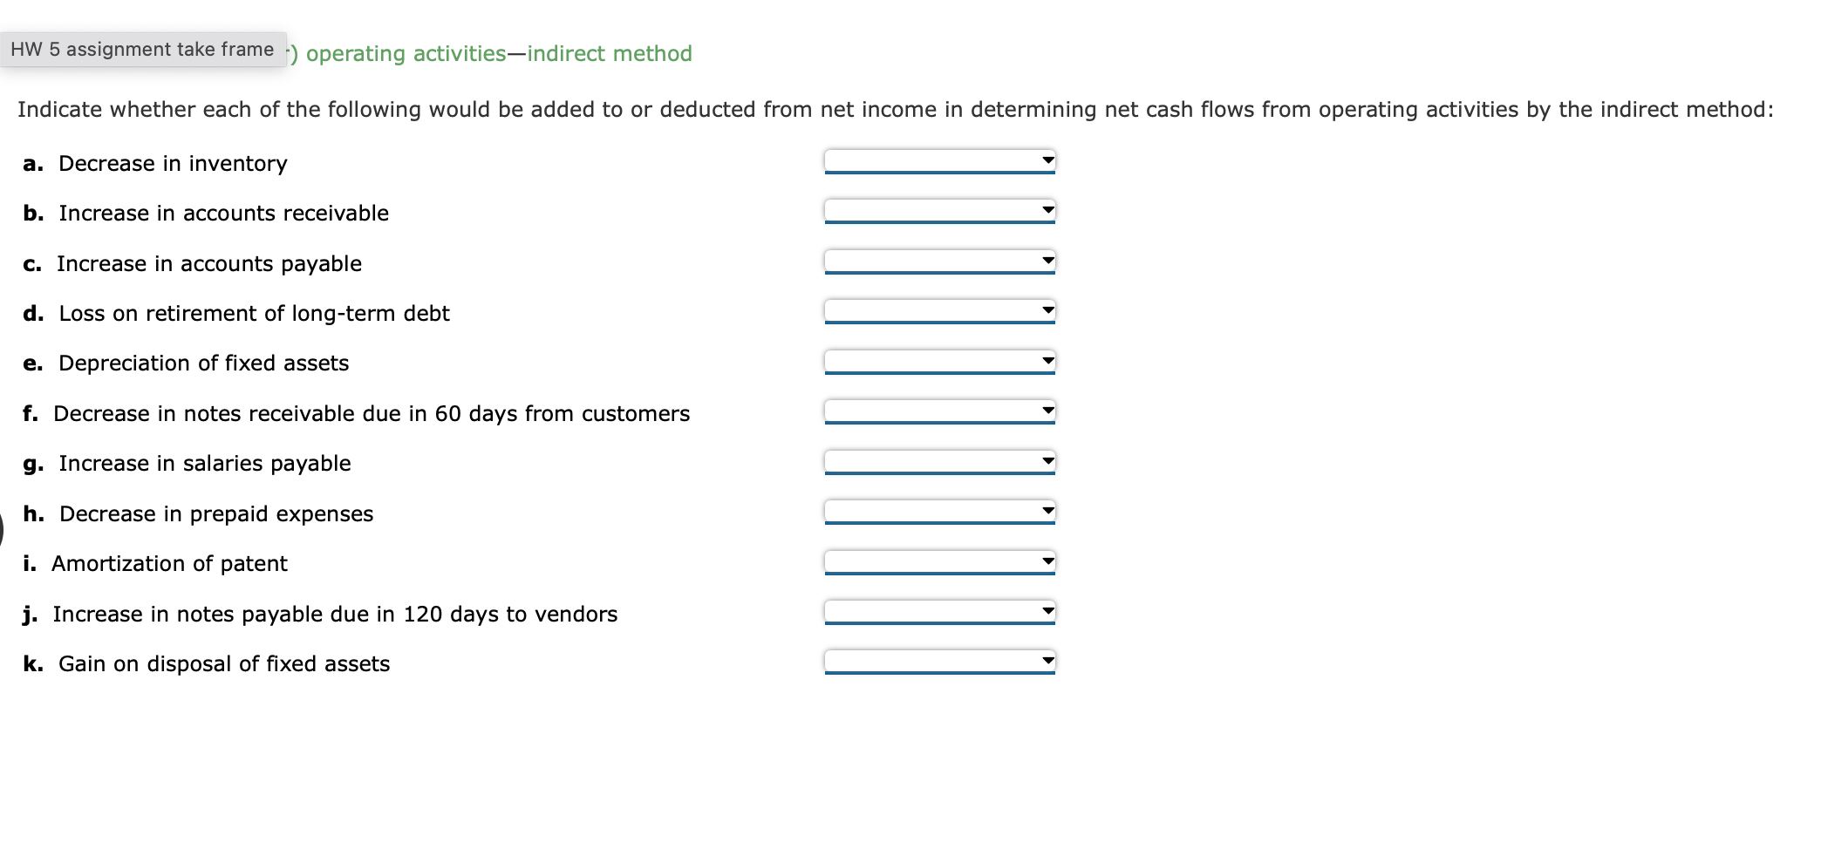The width and height of the screenshot is (1821, 863).
Task: Open the dropdown for Increase in accounts receivable
Action: pyautogui.click(x=938, y=211)
